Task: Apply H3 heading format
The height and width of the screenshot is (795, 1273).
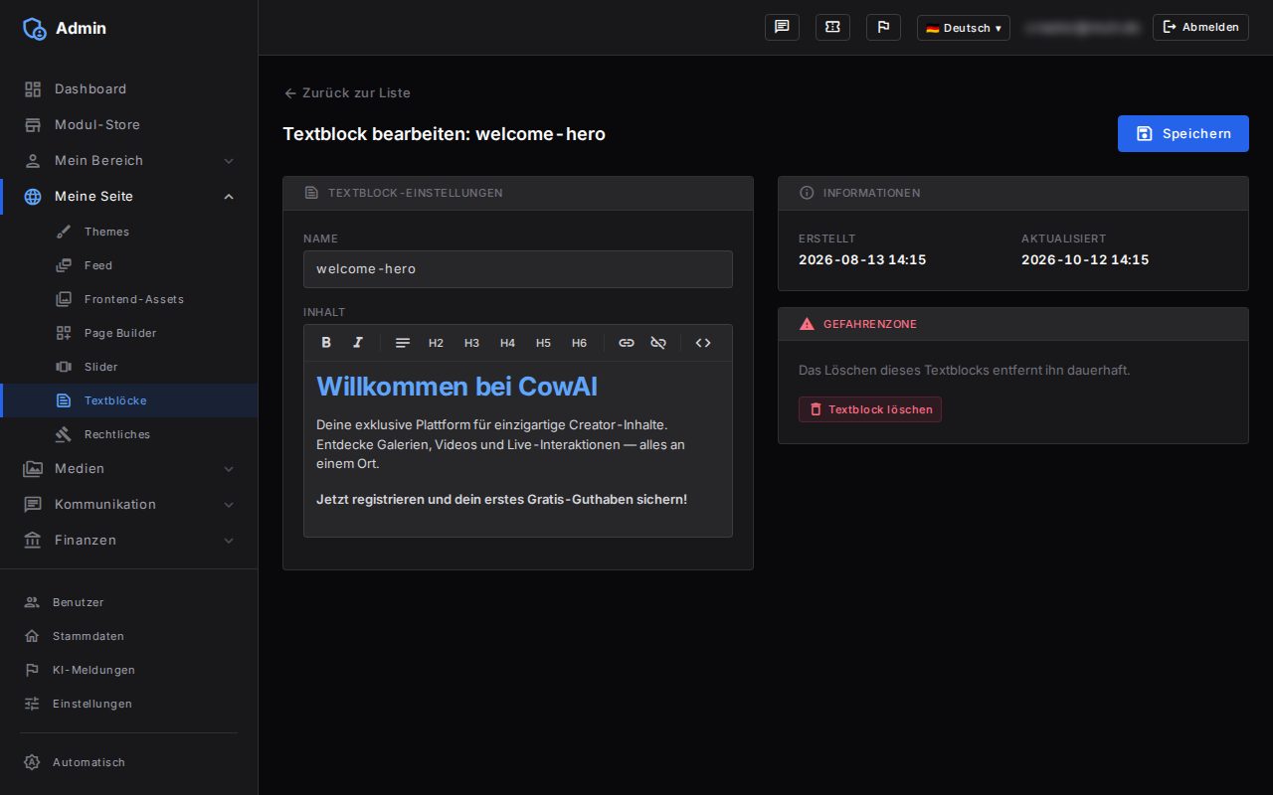Action: (471, 343)
